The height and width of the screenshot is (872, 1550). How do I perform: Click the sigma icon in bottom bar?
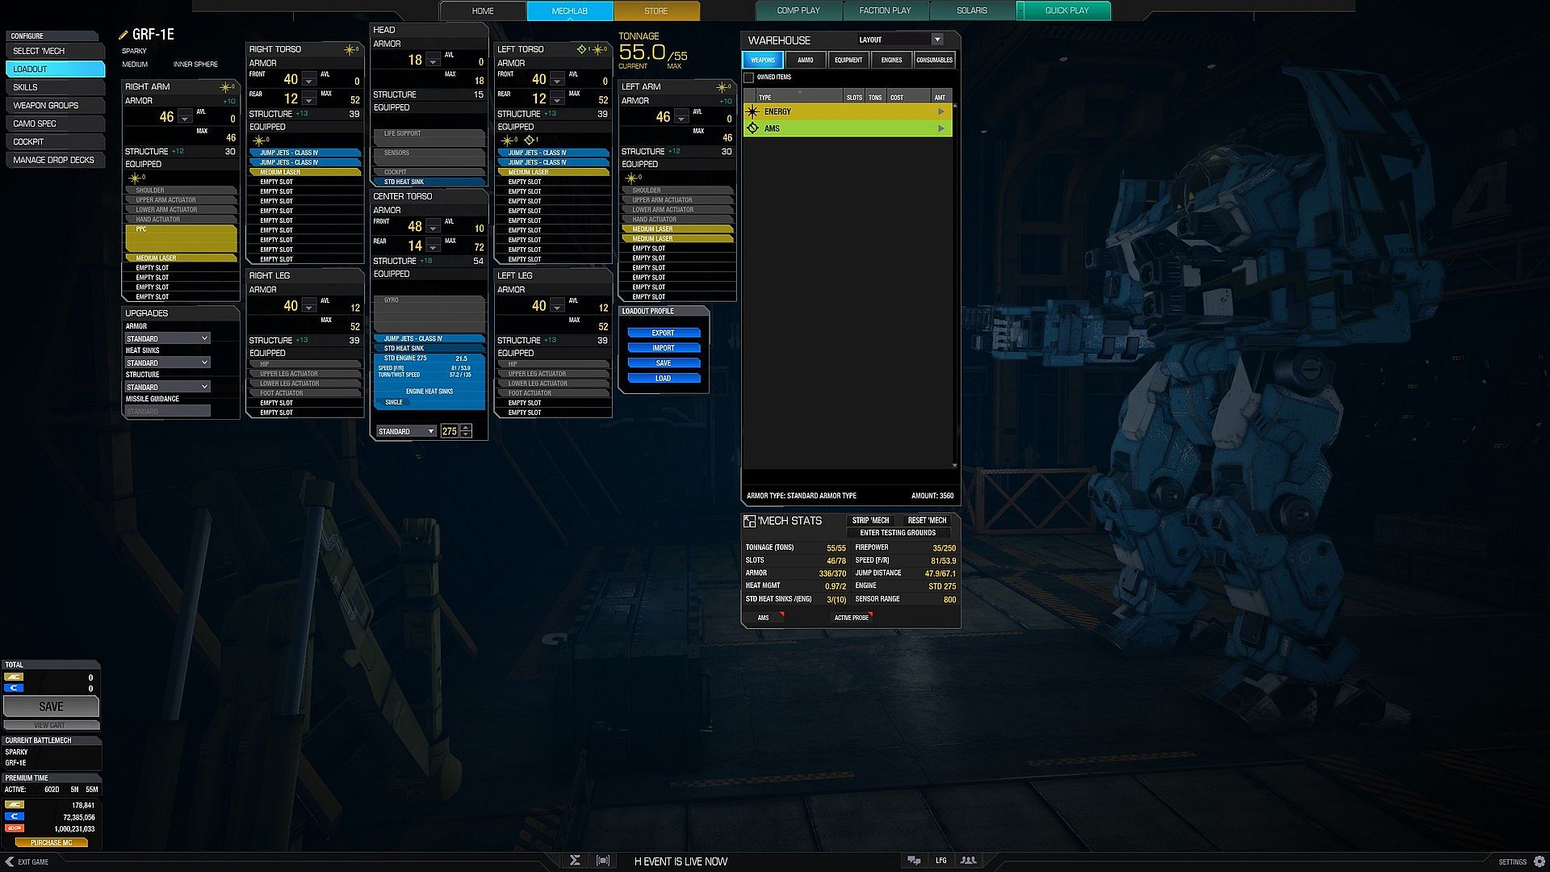click(575, 861)
